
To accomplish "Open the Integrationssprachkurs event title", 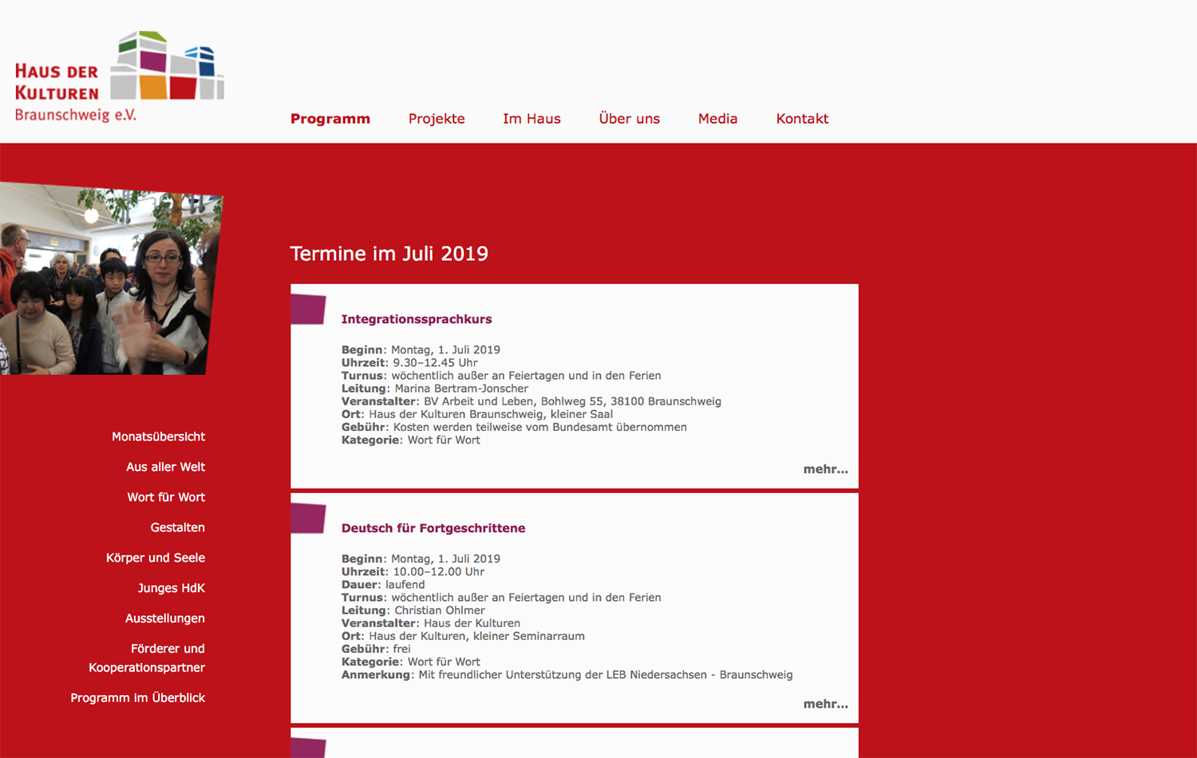I will [x=417, y=319].
